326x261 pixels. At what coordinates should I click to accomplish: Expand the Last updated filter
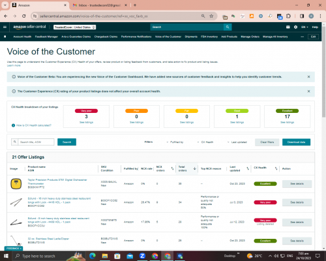click(x=237, y=142)
